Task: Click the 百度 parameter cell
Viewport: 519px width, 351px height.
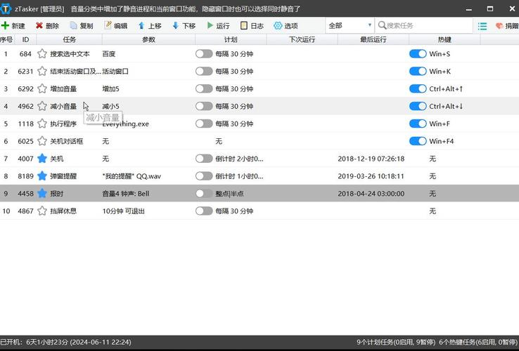Action: point(109,54)
